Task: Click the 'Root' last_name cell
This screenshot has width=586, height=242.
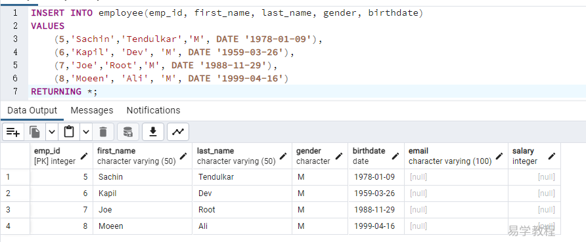Action: coord(242,210)
